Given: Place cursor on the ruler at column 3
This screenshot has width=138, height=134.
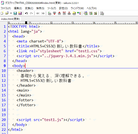Looking at the screenshot, I should (73, 23).
